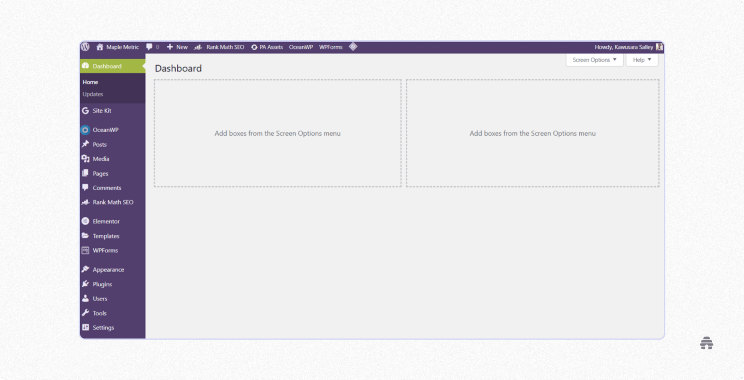Screen dimensions: 744x380
Task: Click the Appearance paintbrush icon
Action: click(85, 269)
